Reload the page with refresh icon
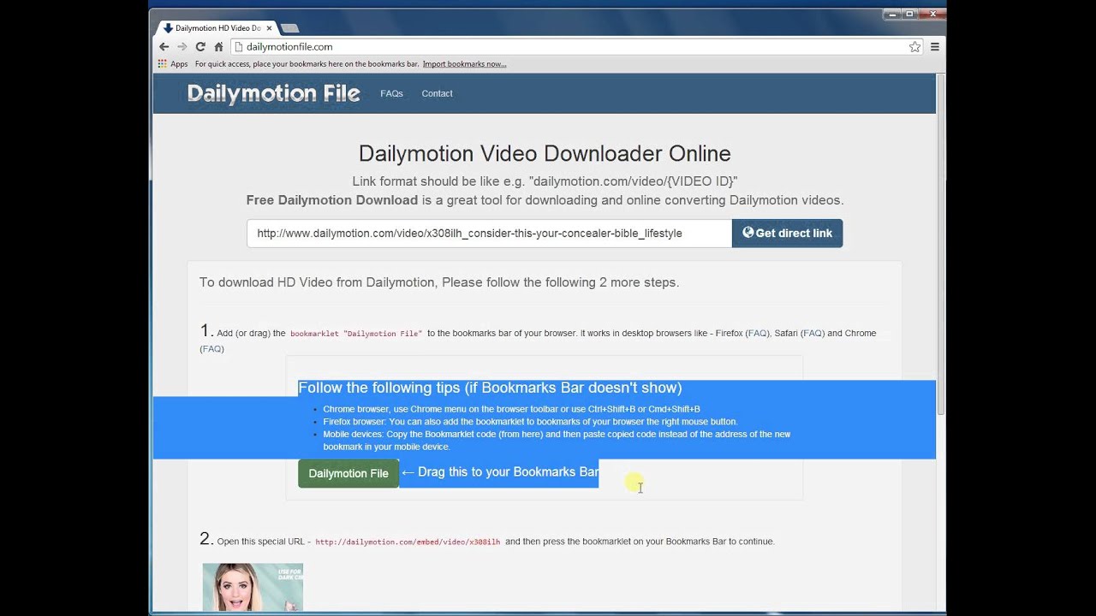The width and height of the screenshot is (1096, 616). click(200, 47)
